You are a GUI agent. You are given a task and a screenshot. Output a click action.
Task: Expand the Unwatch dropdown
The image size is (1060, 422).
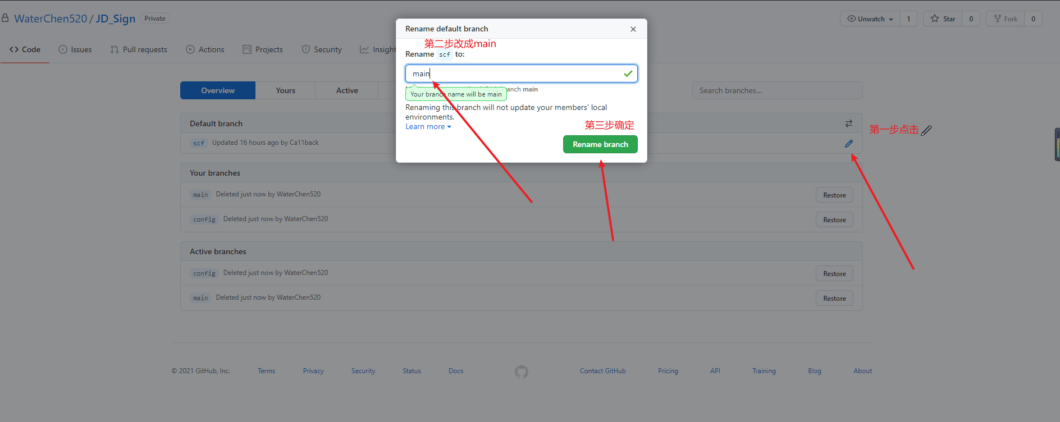(x=870, y=19)
